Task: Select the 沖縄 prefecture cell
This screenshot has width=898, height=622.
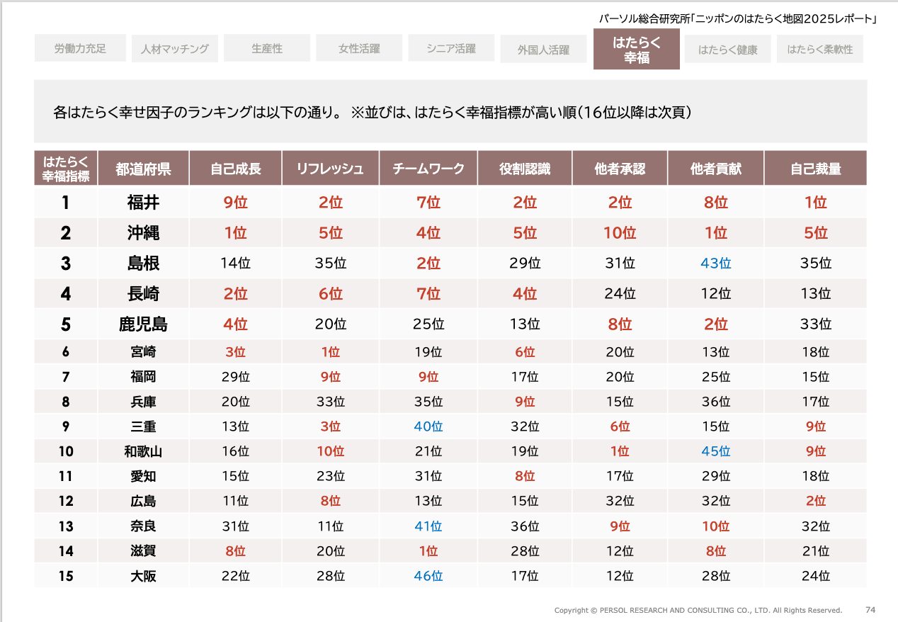Action: coord(143,233)
